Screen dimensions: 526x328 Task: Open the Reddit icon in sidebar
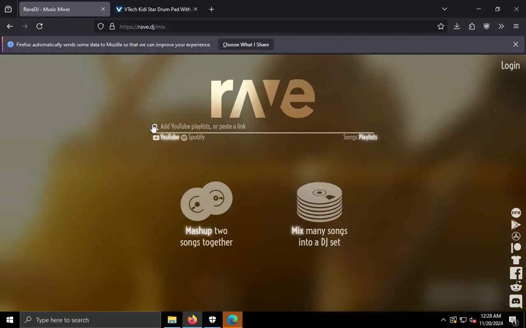click(x=516, y=286)
